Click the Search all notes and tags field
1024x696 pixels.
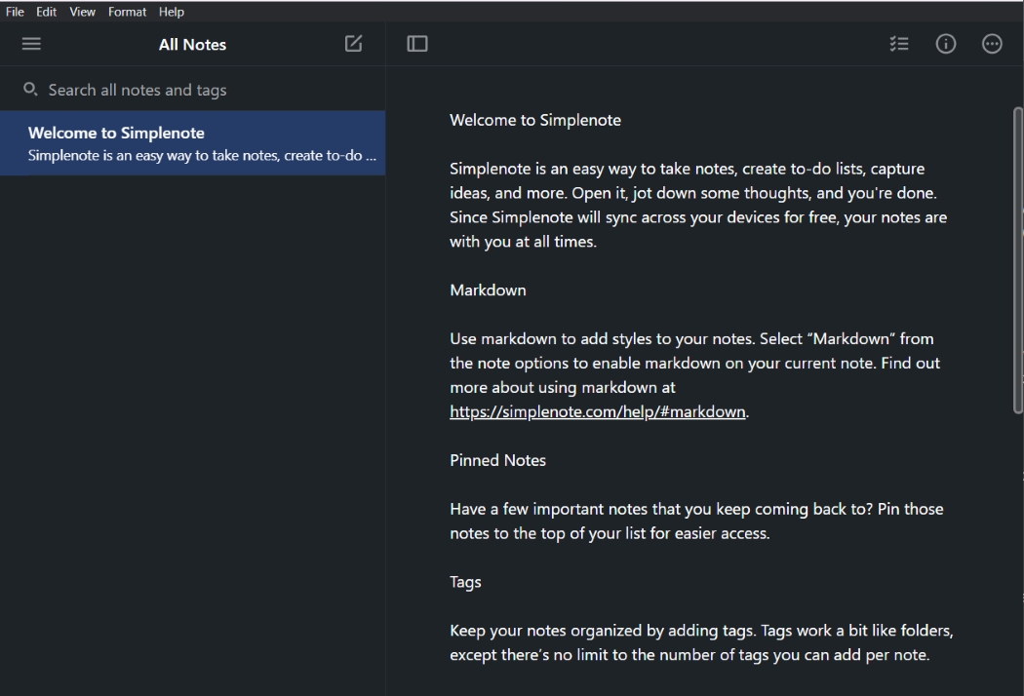tap(195, 90)
